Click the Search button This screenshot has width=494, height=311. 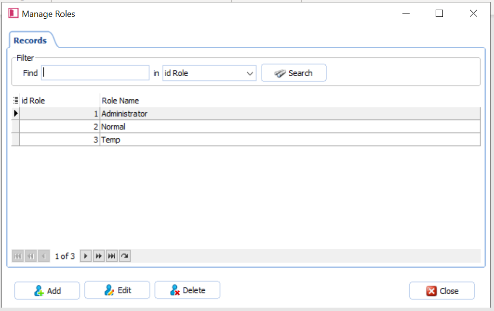click(x=294, y=73)
